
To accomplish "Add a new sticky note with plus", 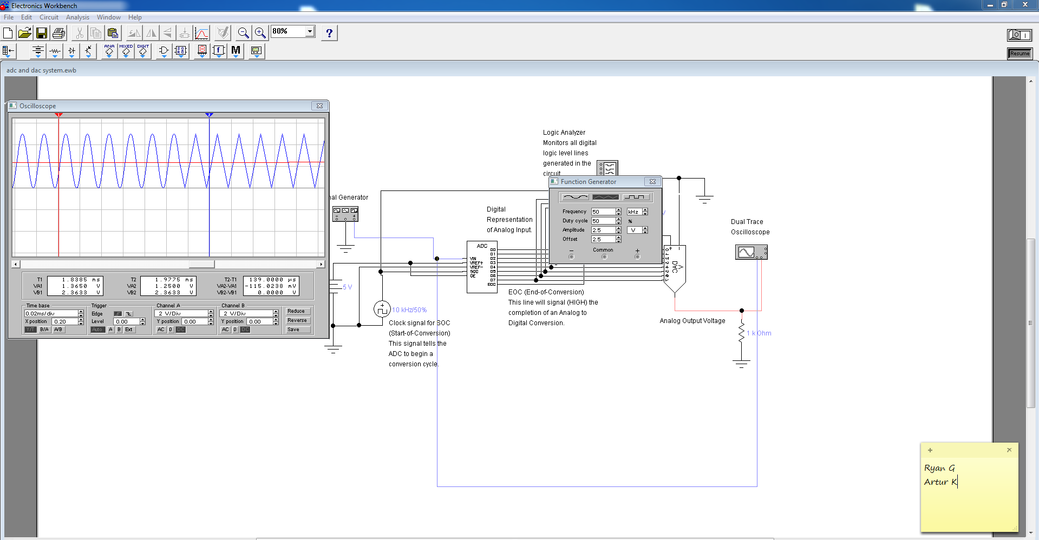I will coord(930,450).
